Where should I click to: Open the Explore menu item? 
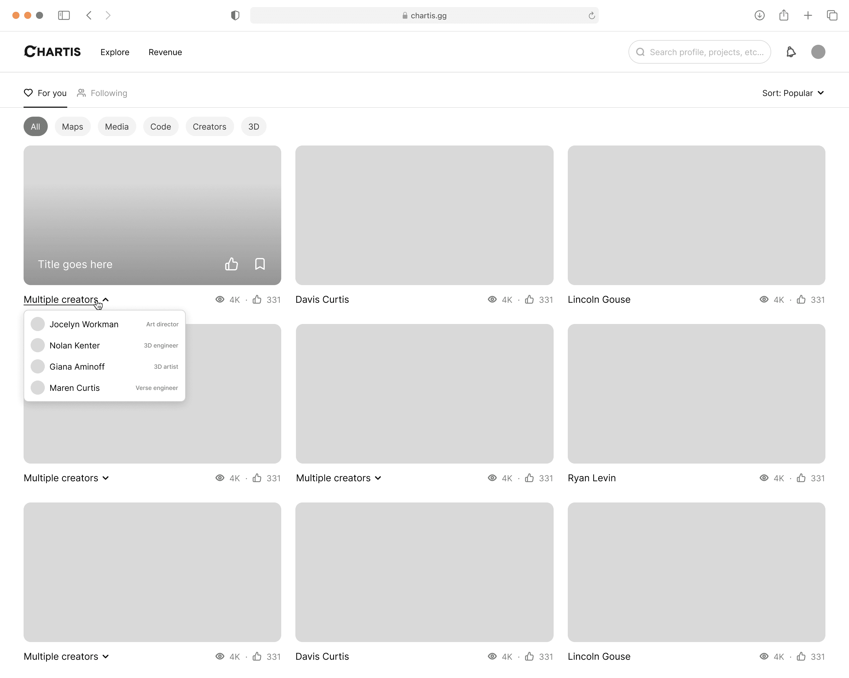point(115,52)
